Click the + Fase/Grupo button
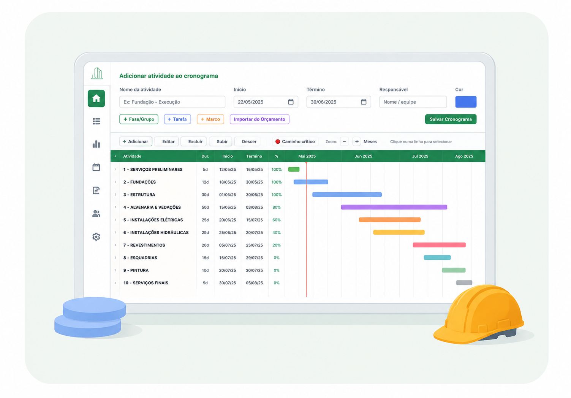Viewport: 571px width, 398px height. tap(139, 119)
